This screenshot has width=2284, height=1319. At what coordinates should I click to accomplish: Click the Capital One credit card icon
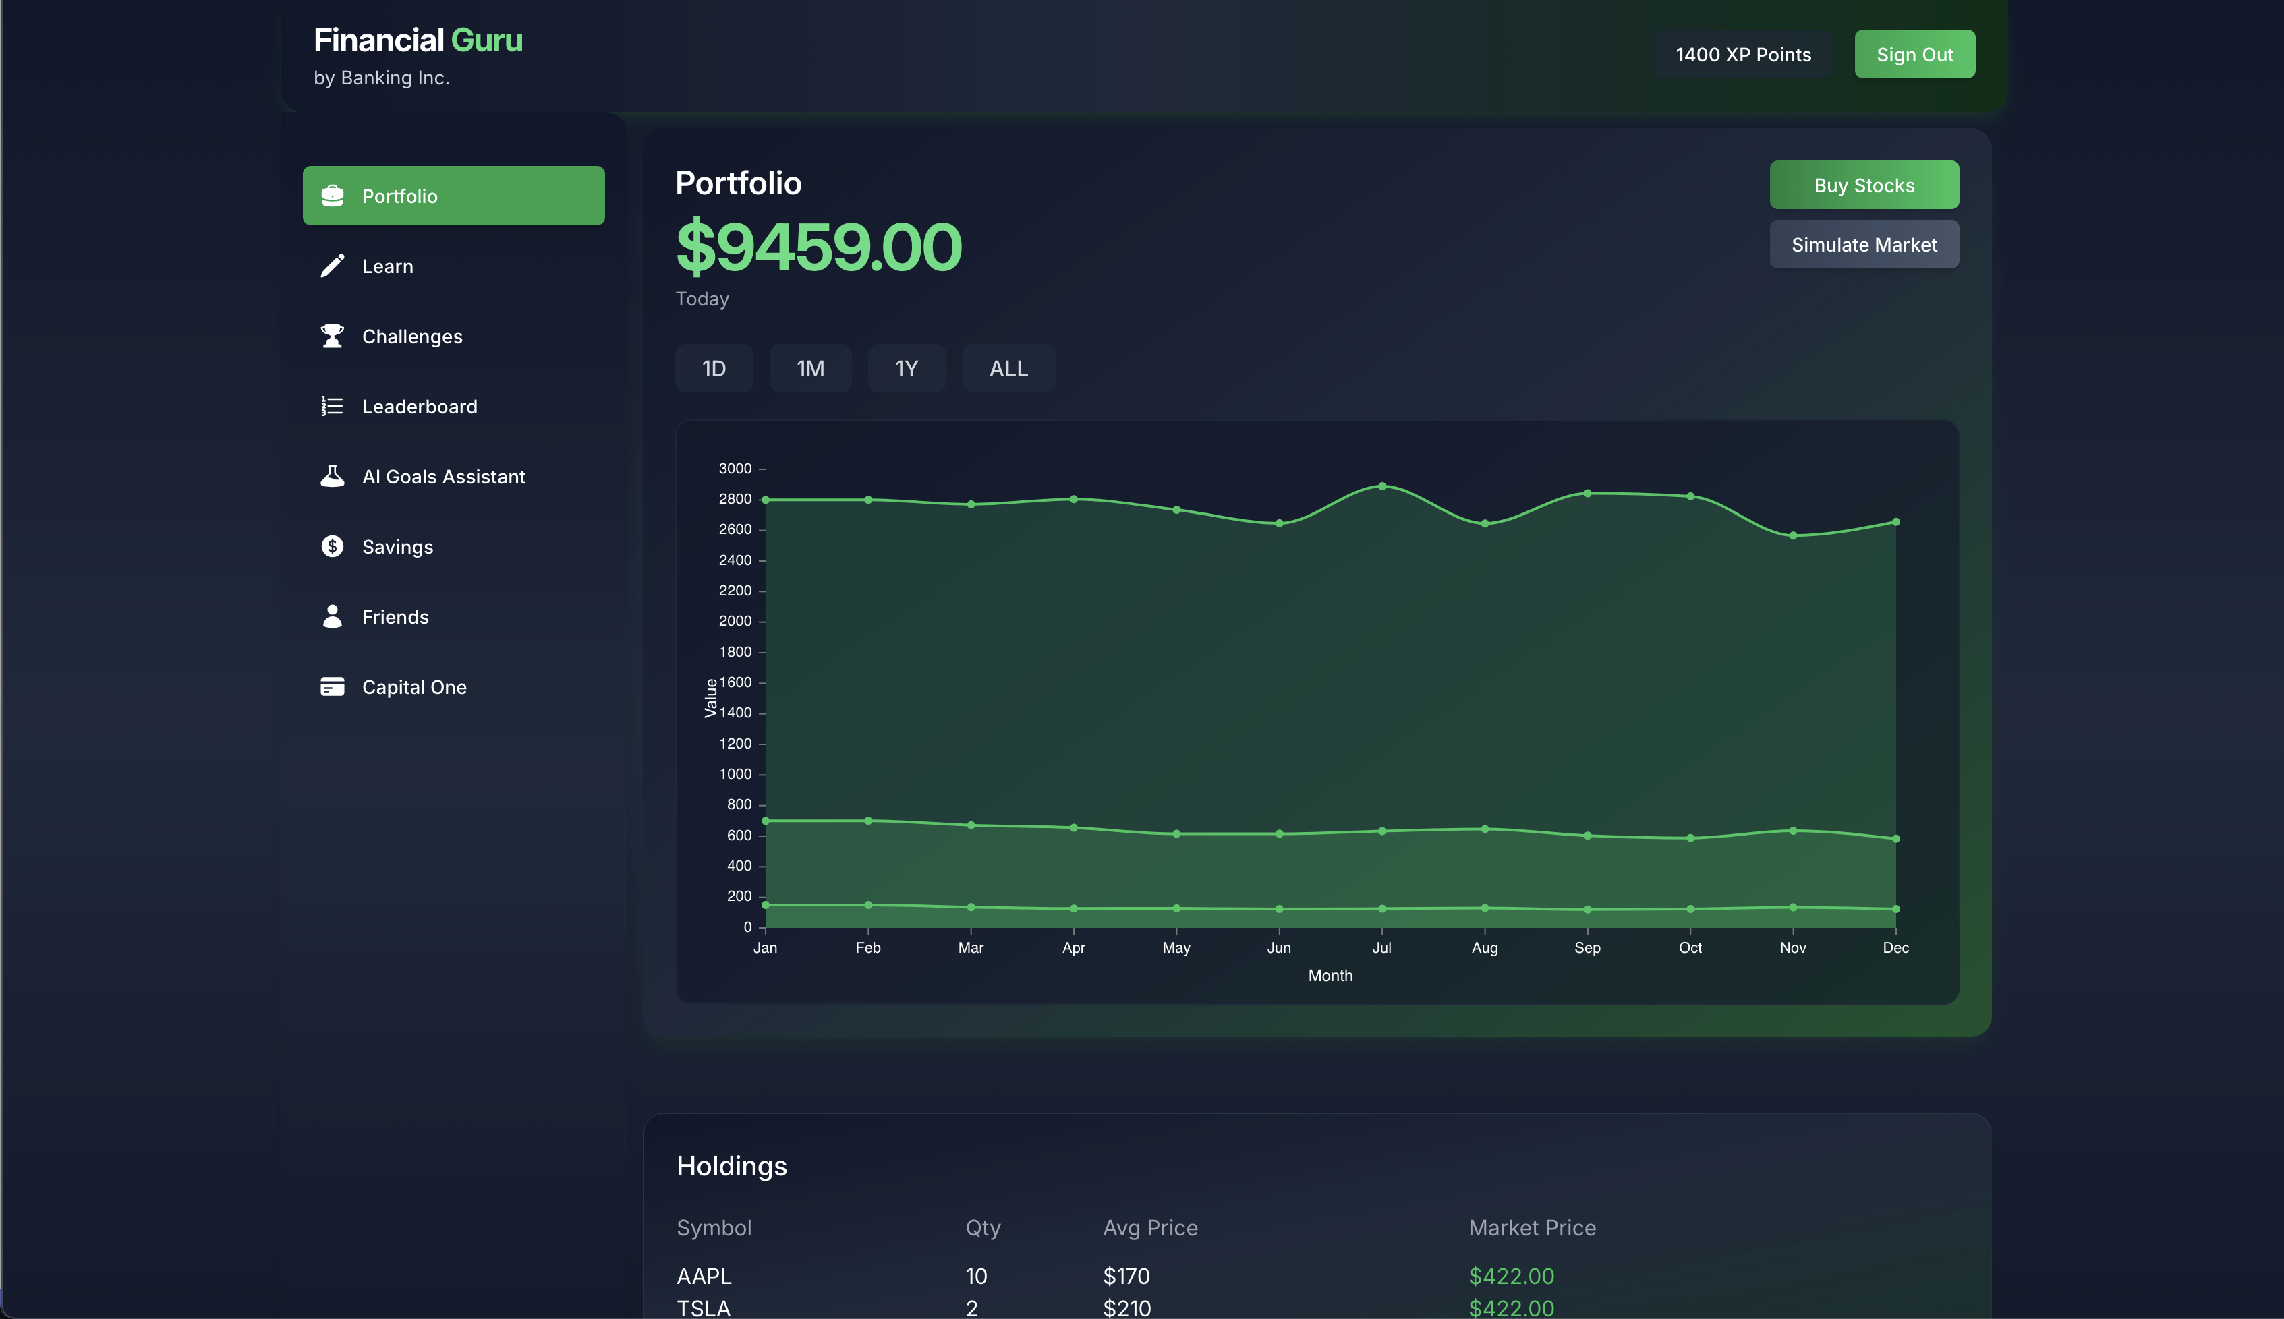click(x=333, y=686)
